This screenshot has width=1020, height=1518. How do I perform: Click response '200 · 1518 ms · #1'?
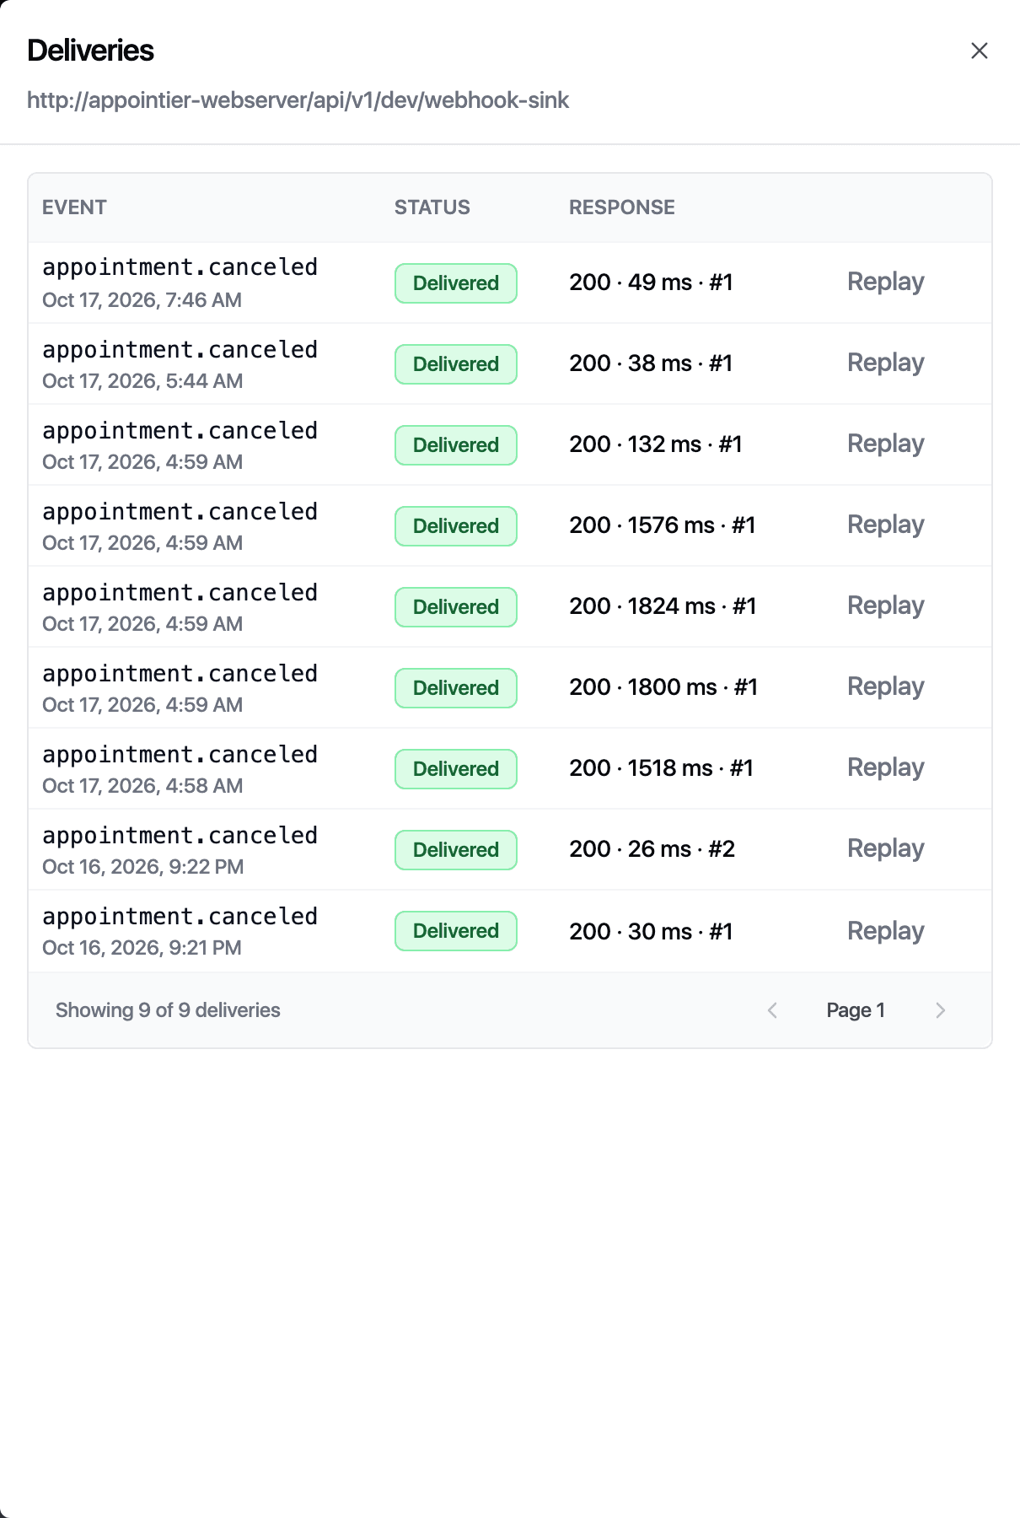[x=661, y=767]
